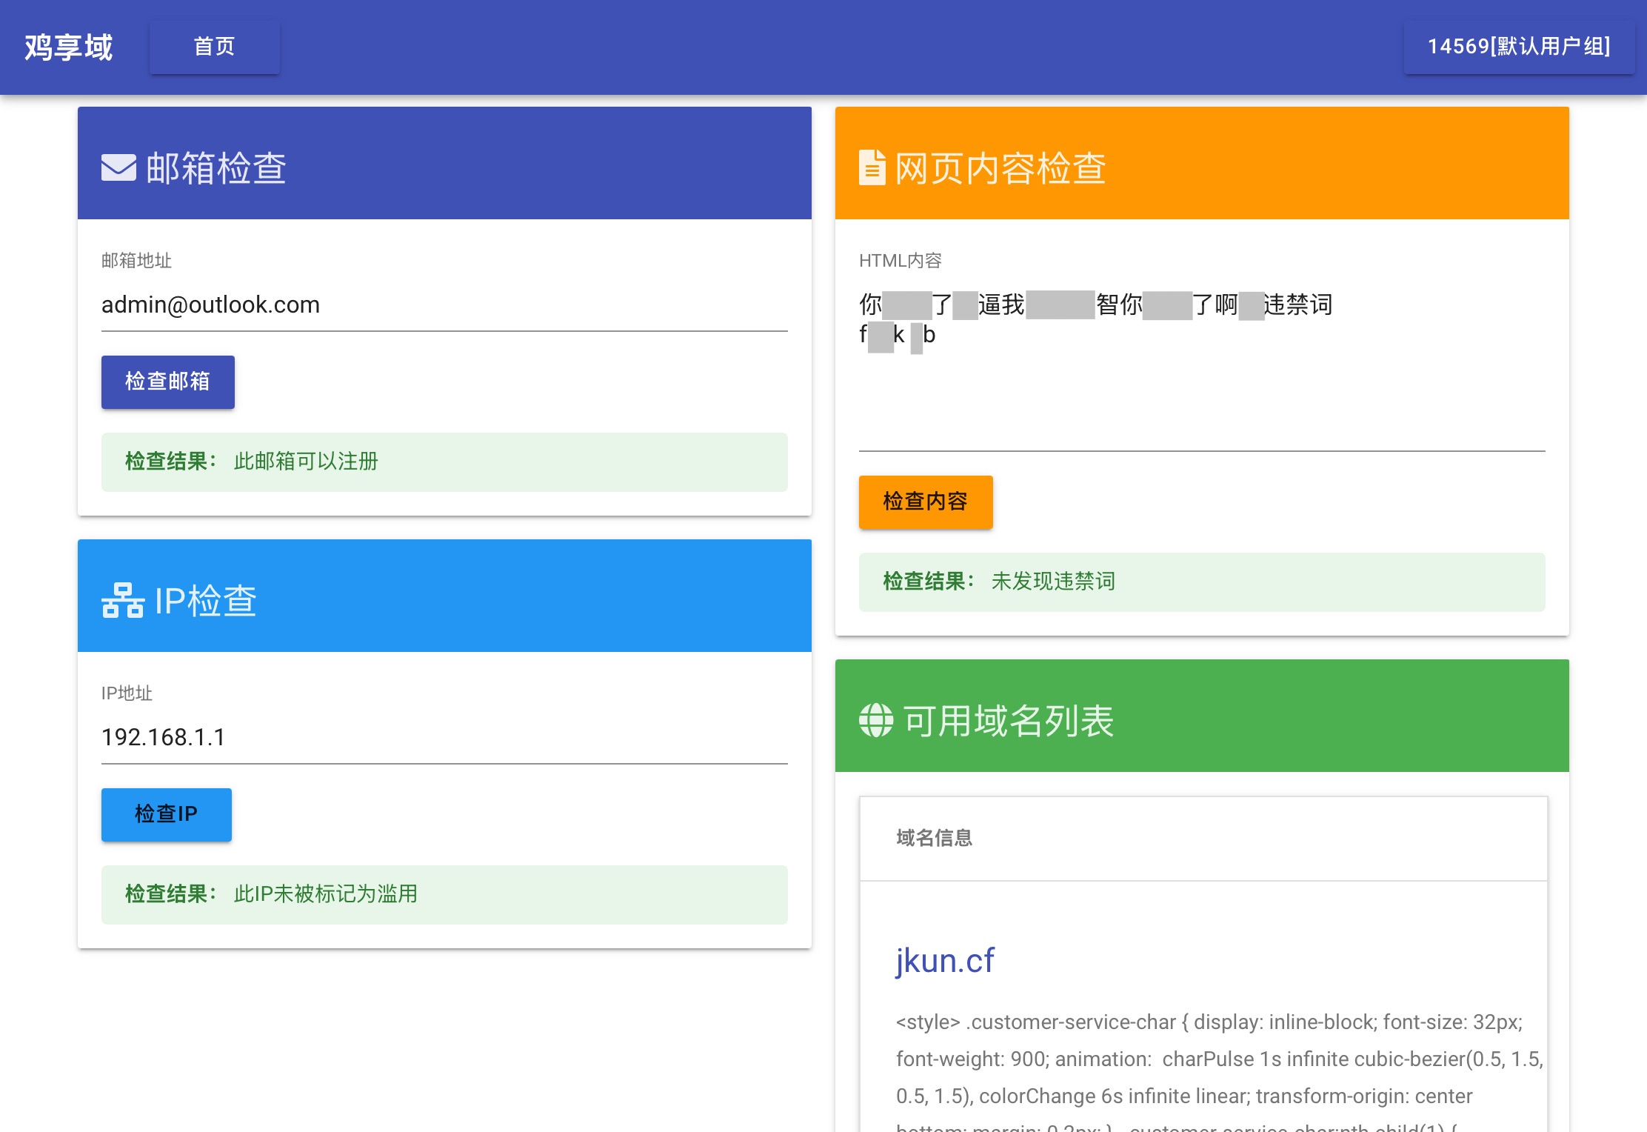Image resolution: width=1647 pixels, height=1132 pixels.
Task: Click the network icon beside IP检查
Action: coord(123,600)
